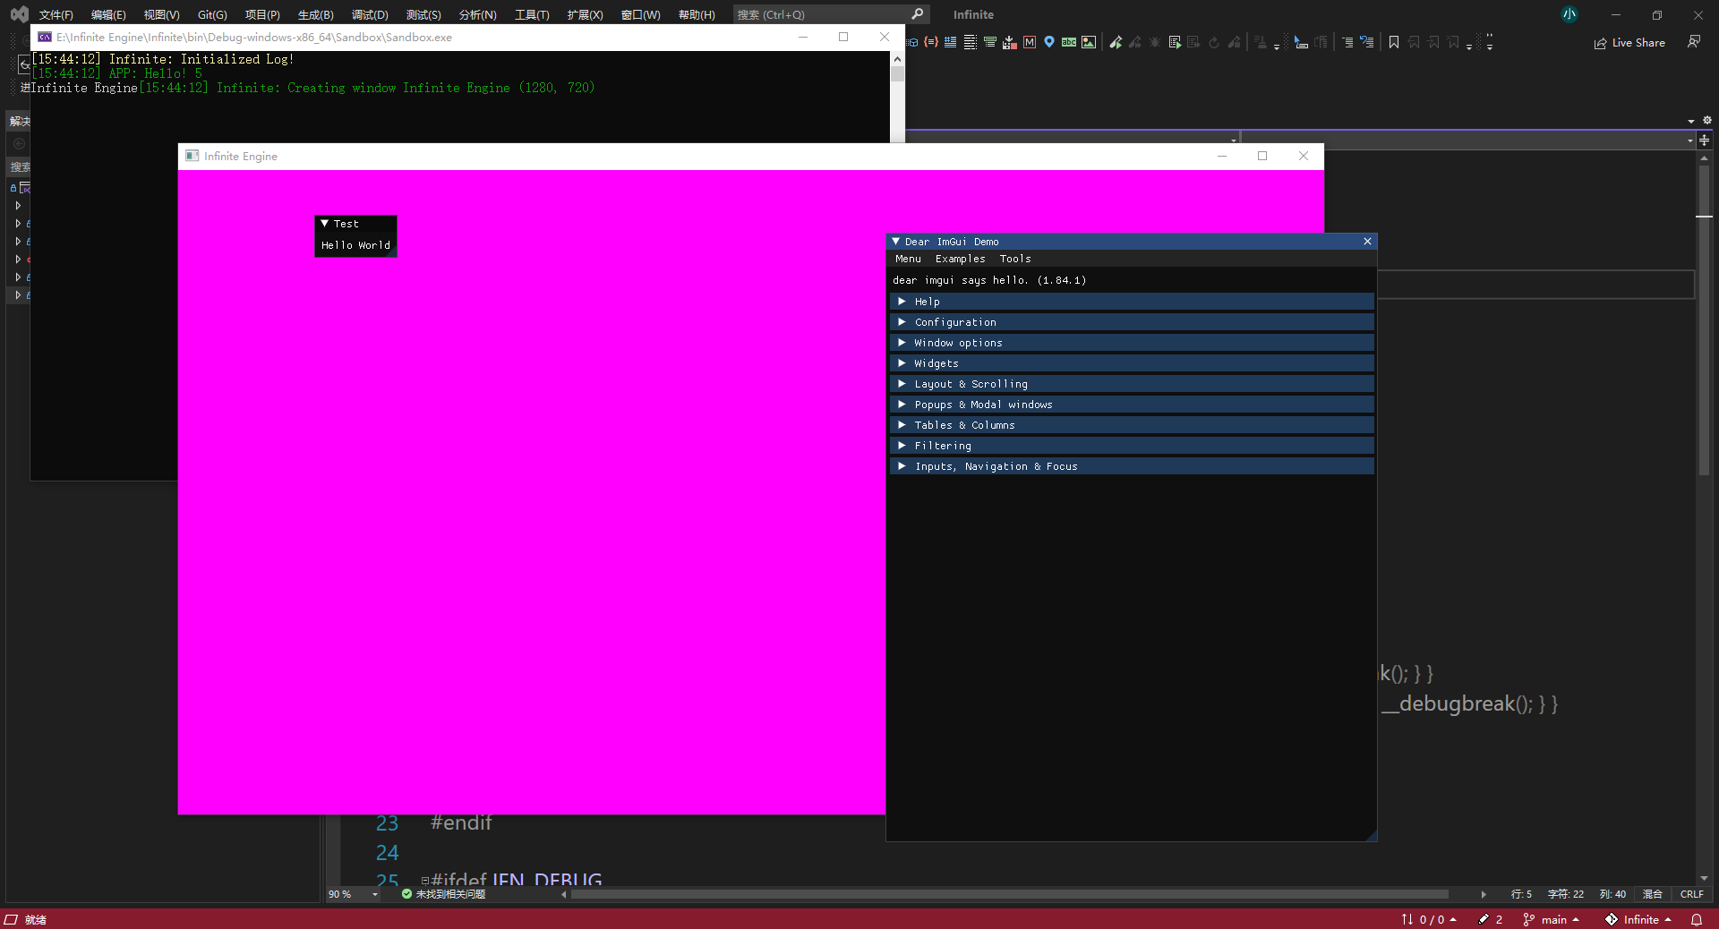
Task: Expand the Help section
Action: point(1132,302)
